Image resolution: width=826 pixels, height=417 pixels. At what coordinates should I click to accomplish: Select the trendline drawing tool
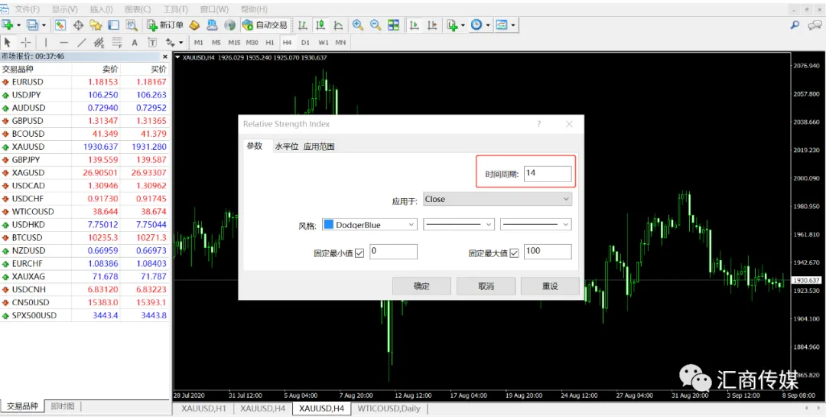point(81,42)
